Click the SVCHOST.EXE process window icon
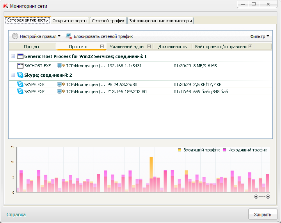 pyautogui.click(x=20, y=66)
